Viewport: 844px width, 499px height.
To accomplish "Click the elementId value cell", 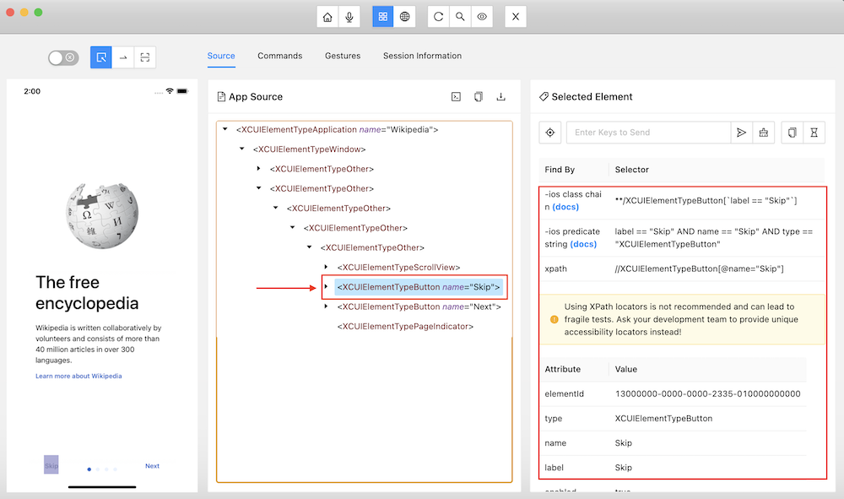I will pyautogui.click(x=708, y=394).
